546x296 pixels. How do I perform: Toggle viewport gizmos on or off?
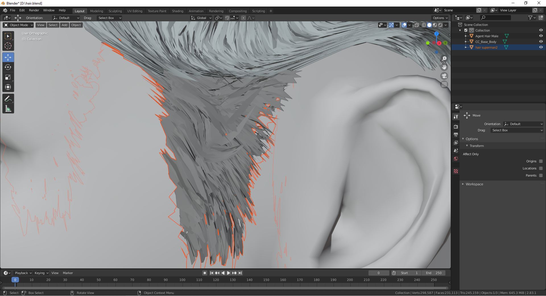(391, 25)
